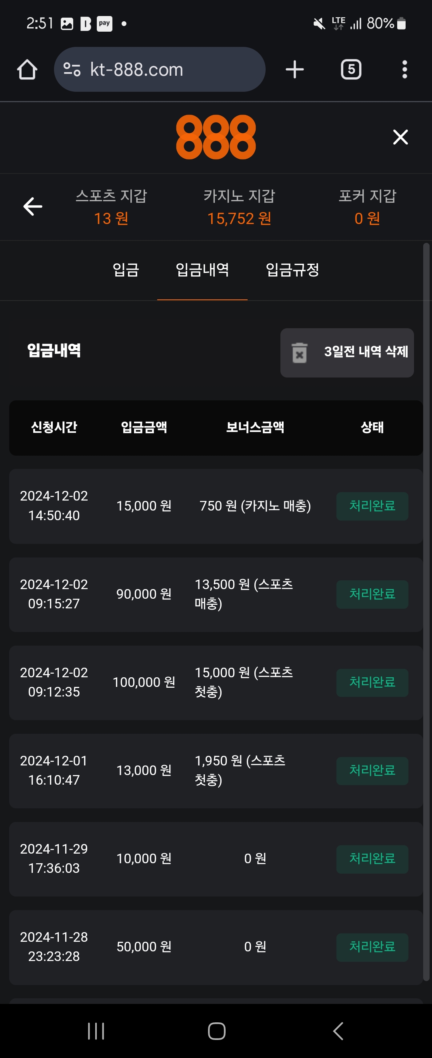Click the kt-888.com address bar
This screenshot has width=432, height=1058.
point(164,69)
